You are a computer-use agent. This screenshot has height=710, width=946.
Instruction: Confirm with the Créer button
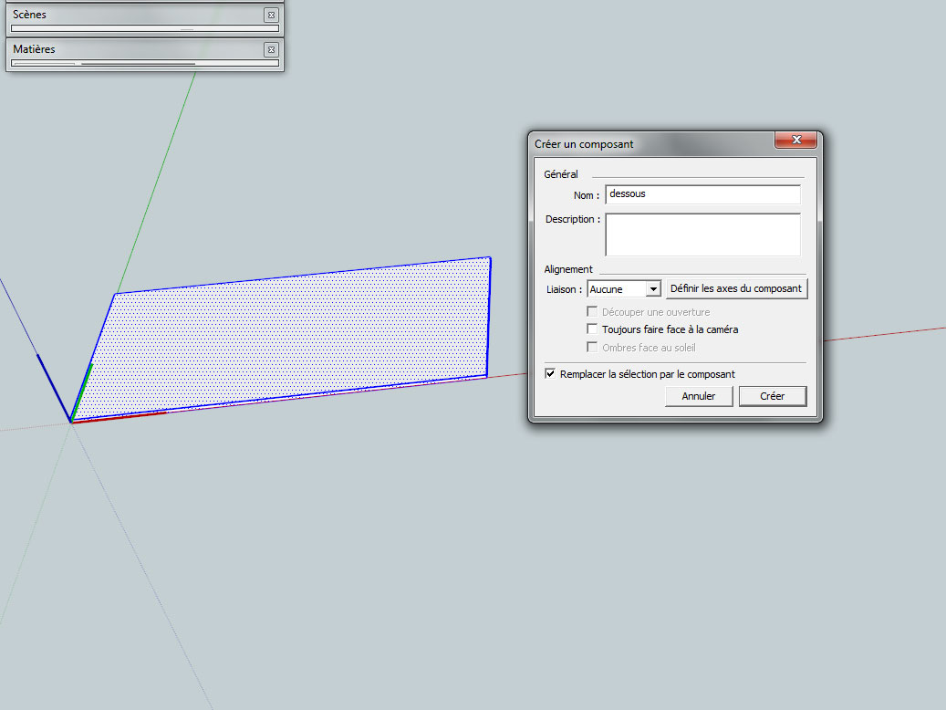(x=773, y=396)
